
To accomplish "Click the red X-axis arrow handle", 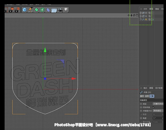I will tap(74, 79).
